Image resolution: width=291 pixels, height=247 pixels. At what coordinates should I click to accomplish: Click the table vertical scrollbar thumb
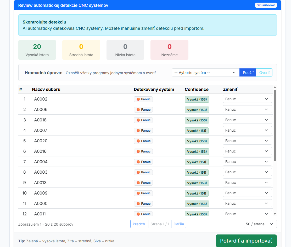tap(275, 125)
